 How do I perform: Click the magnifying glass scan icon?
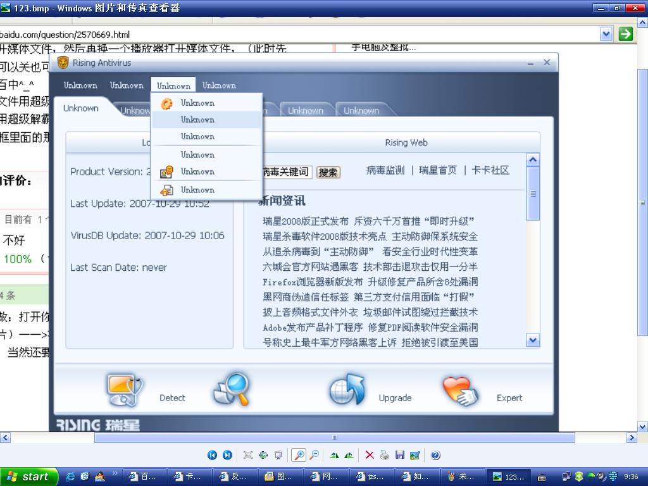click(x=232, y=389)
